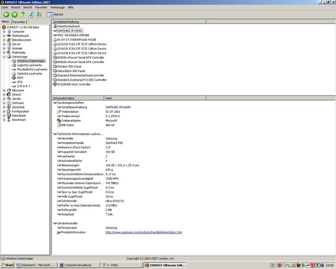Click the users icon in the toolbar

click(x=39, y=14)
